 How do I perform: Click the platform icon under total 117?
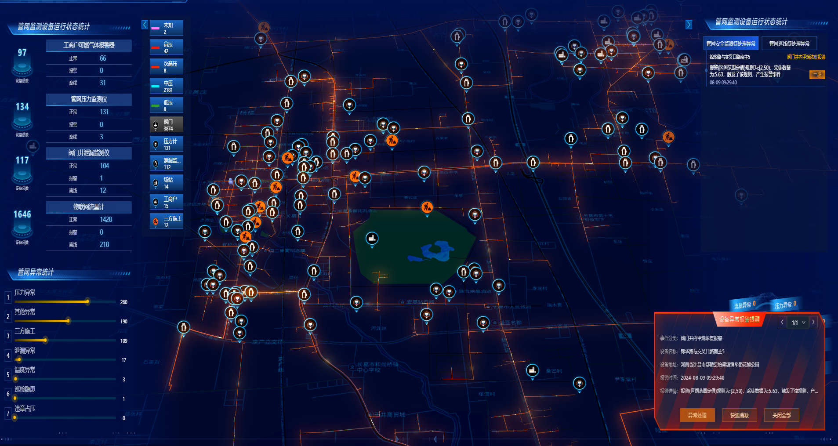point(22,177)
